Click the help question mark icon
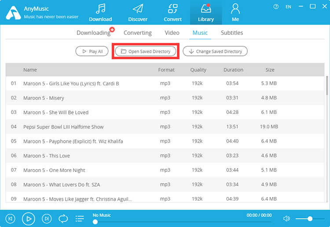The width and height of the screenshot is (330, 227). click(x=276, y=7)
